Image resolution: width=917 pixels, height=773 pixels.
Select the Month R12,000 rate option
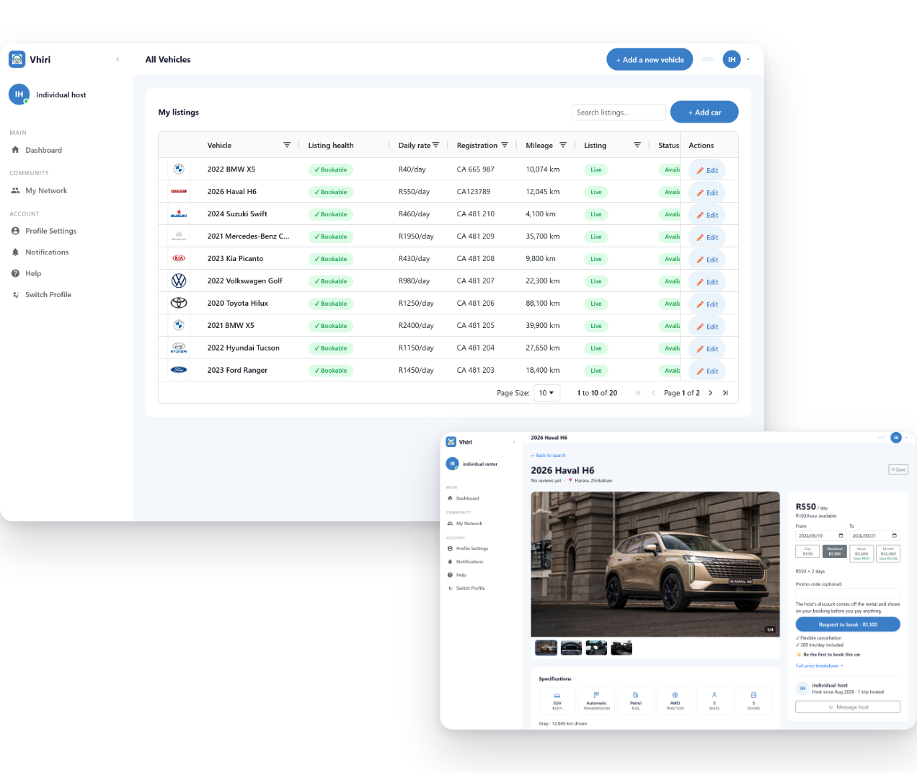(888, 553)
